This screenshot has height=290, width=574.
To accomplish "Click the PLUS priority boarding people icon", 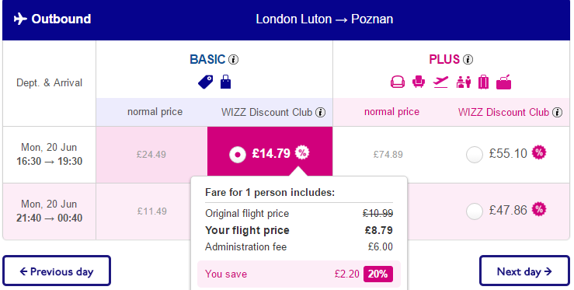I will pyautogui.click(x=464, y=82).
